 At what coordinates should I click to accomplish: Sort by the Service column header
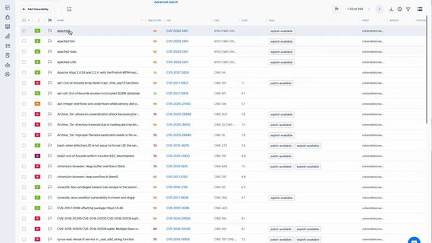point(394,20)
